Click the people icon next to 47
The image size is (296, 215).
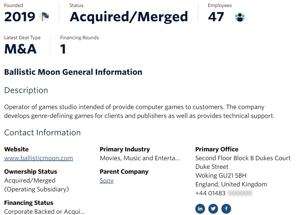[240, 17]
